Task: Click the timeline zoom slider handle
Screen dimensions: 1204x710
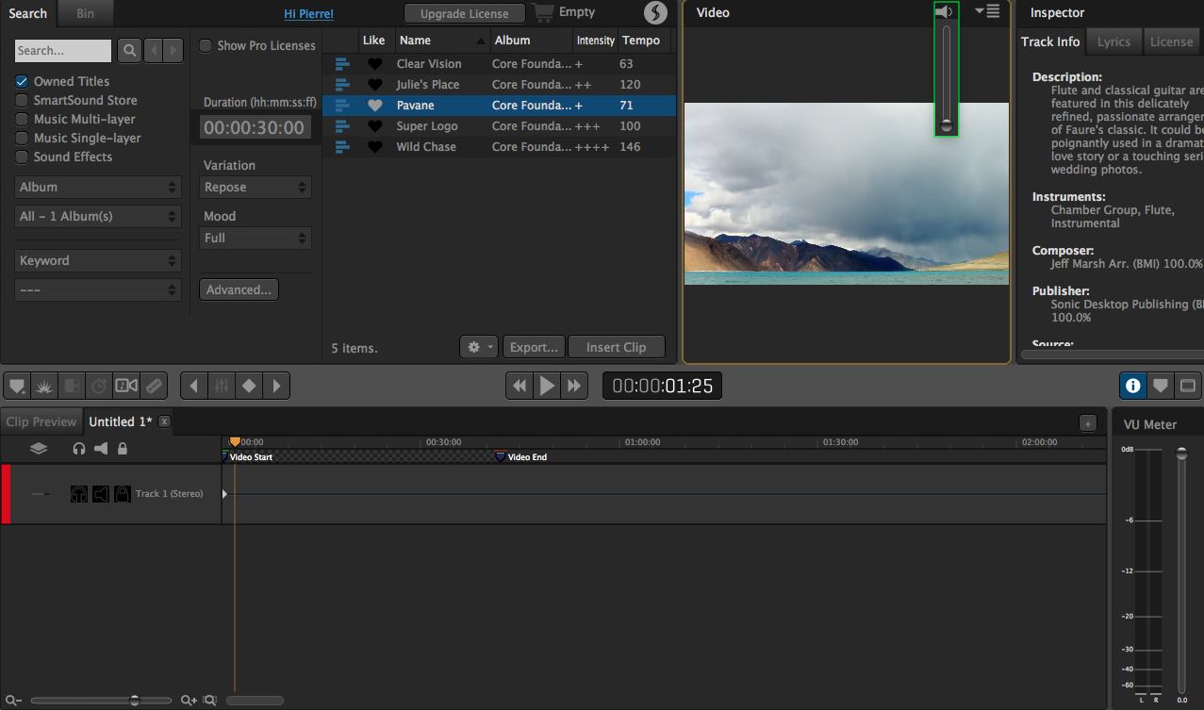Action: point(135,701)
